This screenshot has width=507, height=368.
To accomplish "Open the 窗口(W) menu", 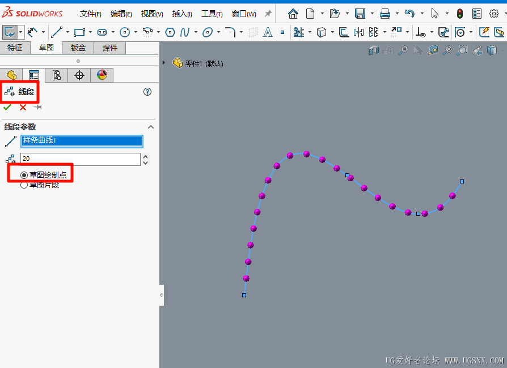I will [x=244, y=14].
